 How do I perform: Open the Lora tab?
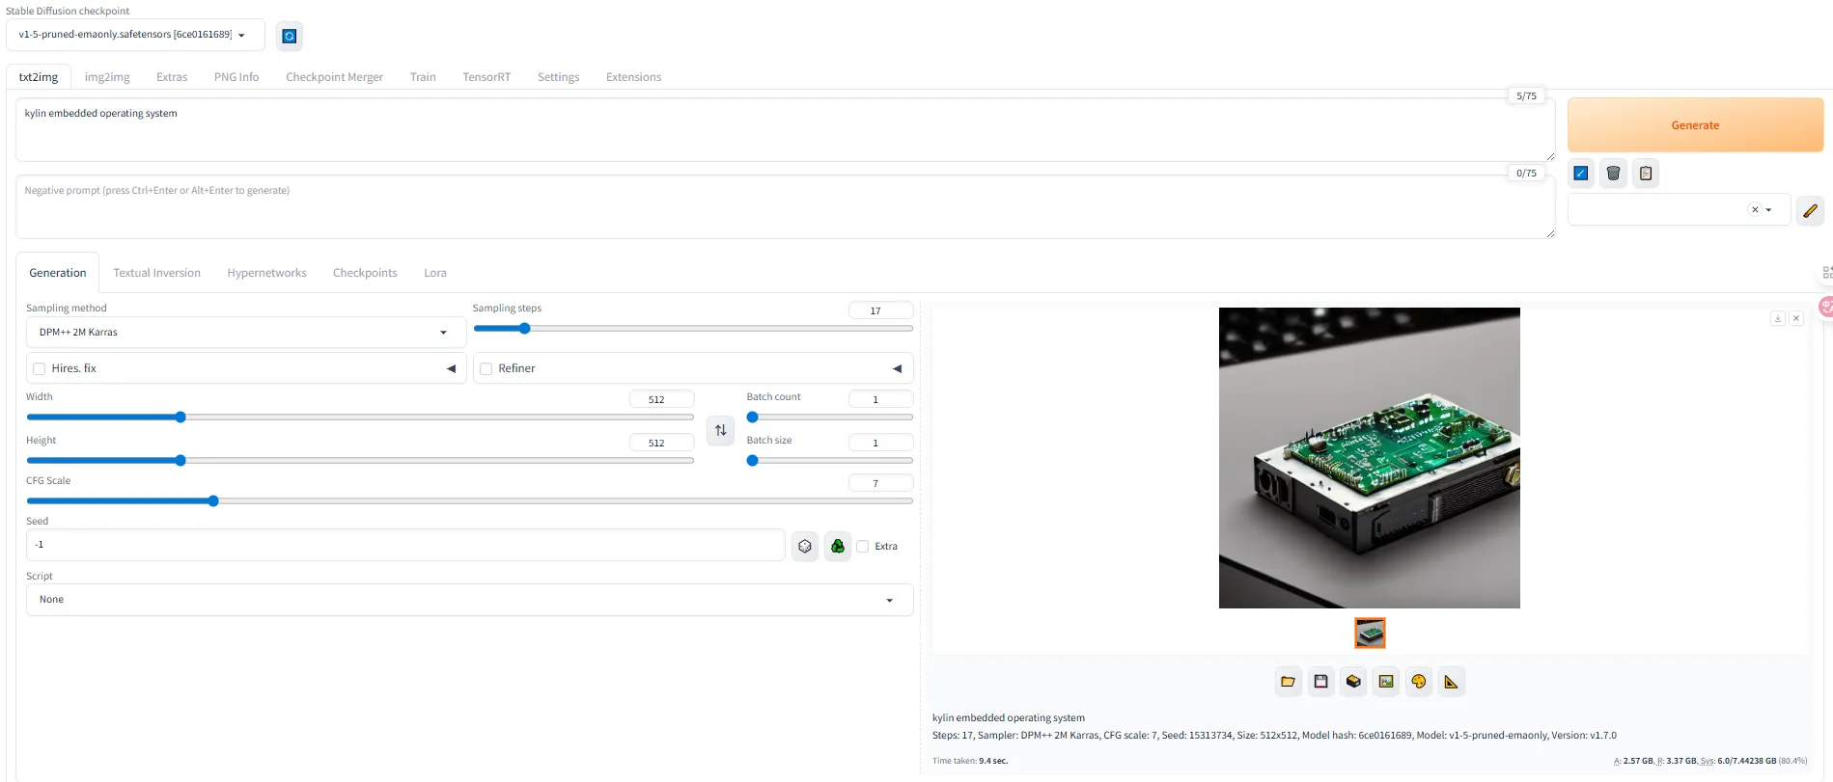tap(435, 273)
